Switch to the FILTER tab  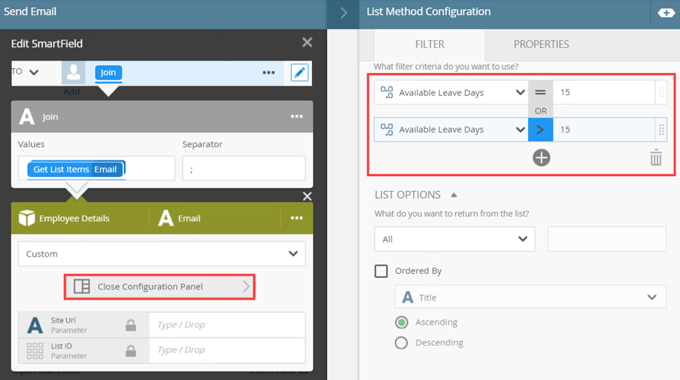point(429,44)
